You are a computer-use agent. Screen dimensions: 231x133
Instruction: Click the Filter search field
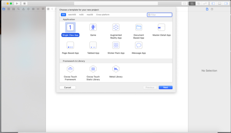(161, 15)
